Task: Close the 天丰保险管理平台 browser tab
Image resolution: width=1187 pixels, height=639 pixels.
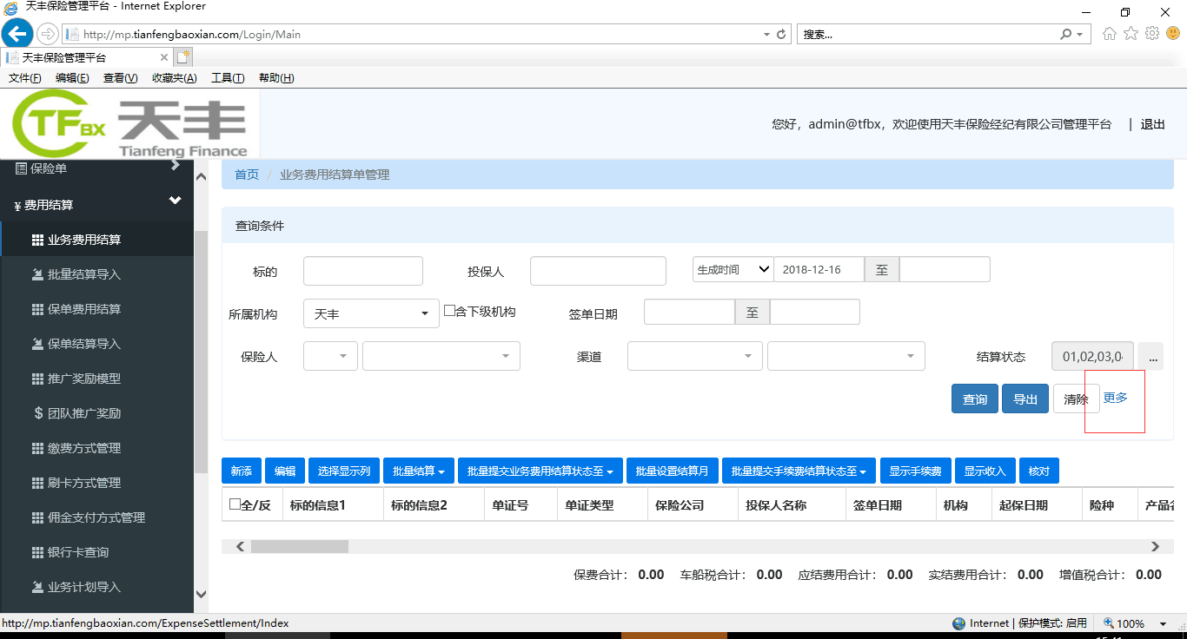Action: (164, 57)
